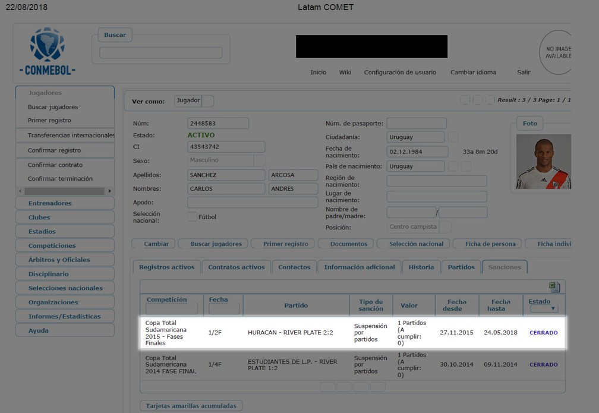Click the Documentos button
This screenshot has width=599, height=413.
coord(349,244)
